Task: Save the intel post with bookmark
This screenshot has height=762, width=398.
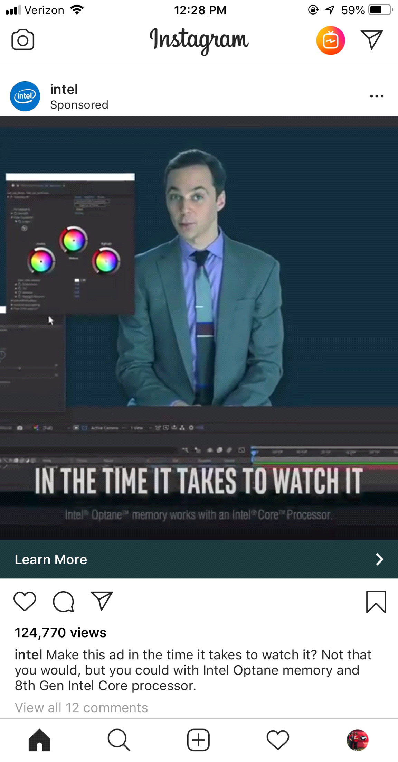Action: (376, 602)
